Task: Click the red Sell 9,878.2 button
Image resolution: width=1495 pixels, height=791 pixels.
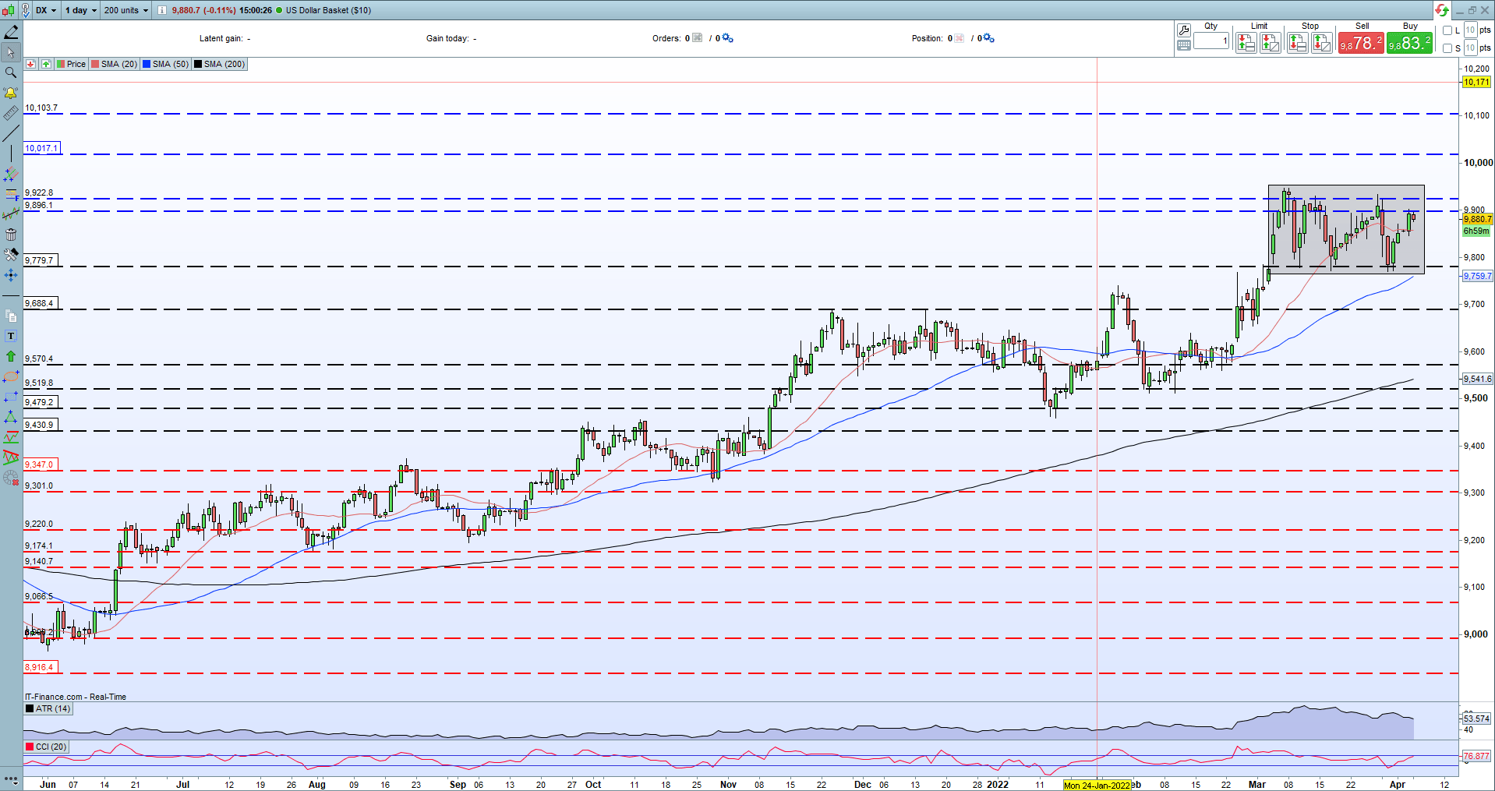Action: point(1361,43)
